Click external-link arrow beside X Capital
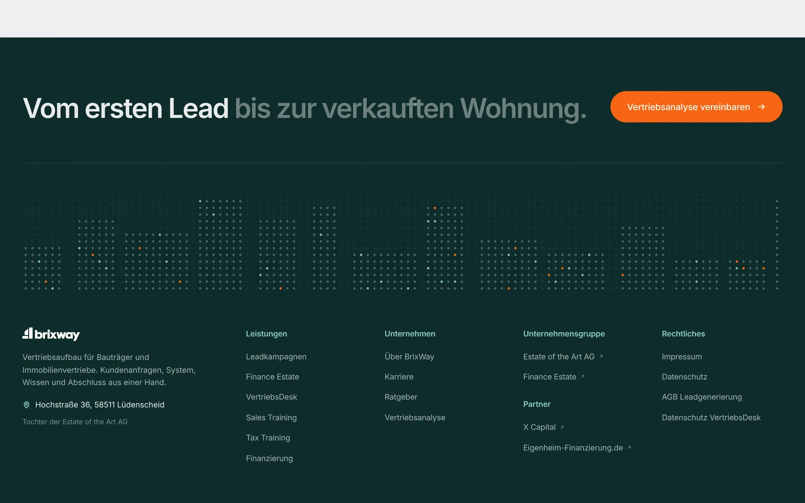The height and width of the screenshot is (503, 805). (562, 427)
